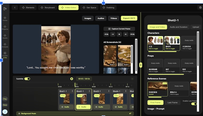Open the Shot3-1 options menu

tap(109, 91)
